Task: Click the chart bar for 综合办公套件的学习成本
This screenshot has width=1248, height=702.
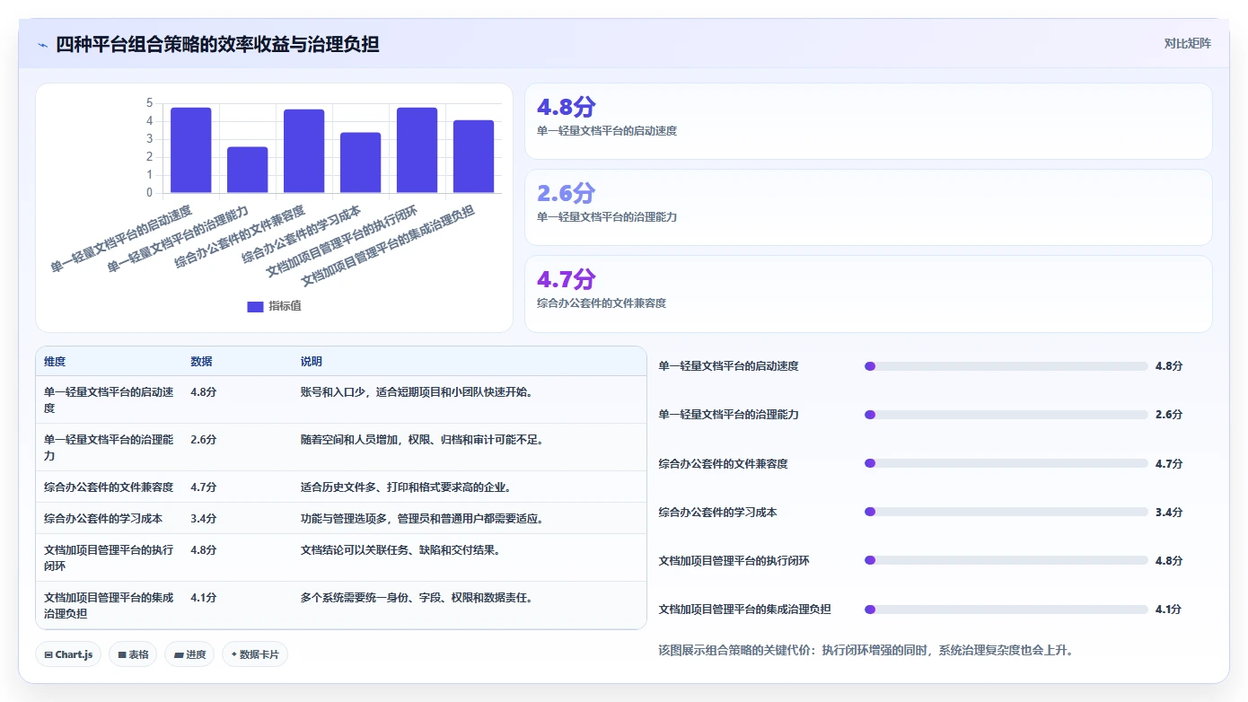Action: point(361,162)
